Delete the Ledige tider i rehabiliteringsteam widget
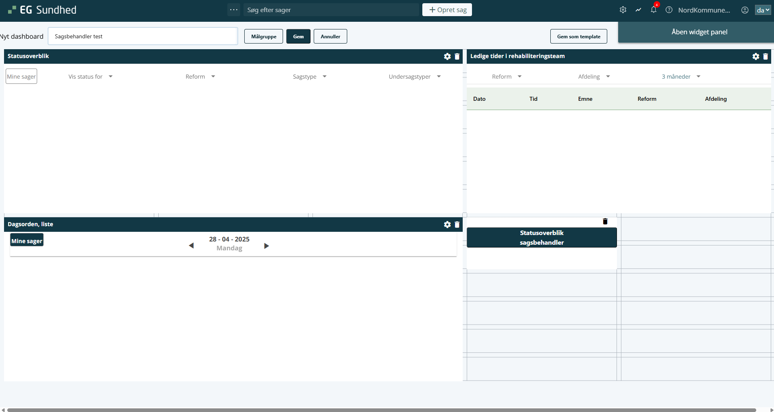 [x=766, y=56]
